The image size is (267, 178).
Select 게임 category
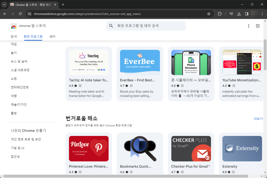tap(14, 44)
